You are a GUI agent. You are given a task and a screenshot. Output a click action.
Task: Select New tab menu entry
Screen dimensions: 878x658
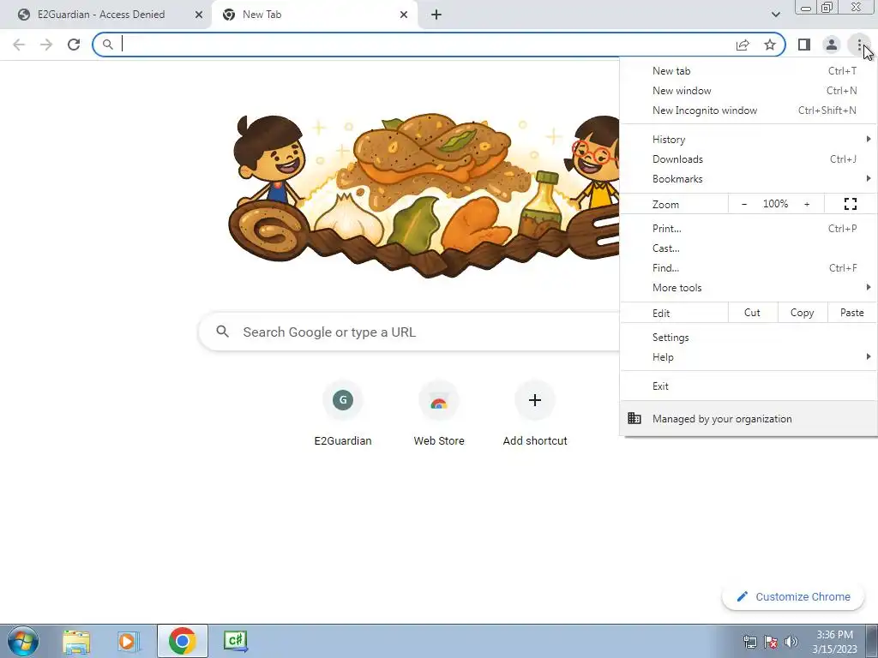point(748,71)
